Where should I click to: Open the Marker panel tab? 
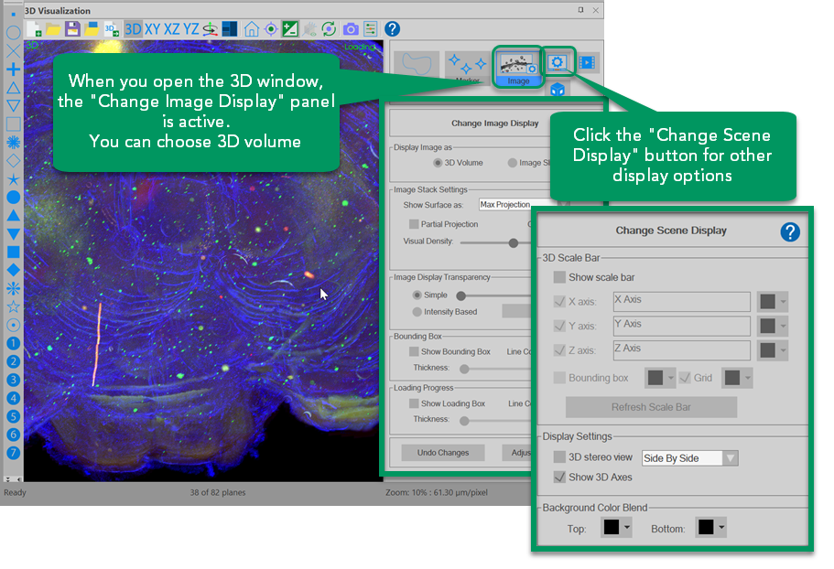coord(468,66)
